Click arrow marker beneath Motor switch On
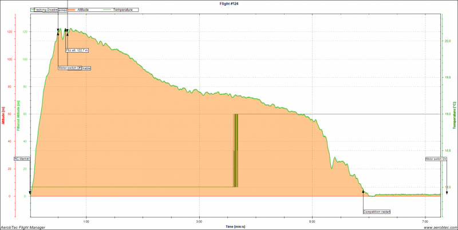 point(447,193)
